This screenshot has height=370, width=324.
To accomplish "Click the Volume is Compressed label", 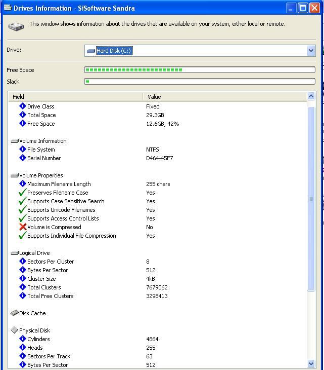I will pos(54,227).
